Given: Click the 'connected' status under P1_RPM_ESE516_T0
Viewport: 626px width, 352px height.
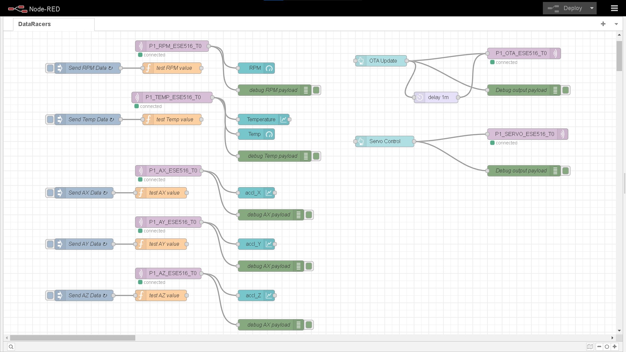Looking at the screenshot, I should point(152,55).
